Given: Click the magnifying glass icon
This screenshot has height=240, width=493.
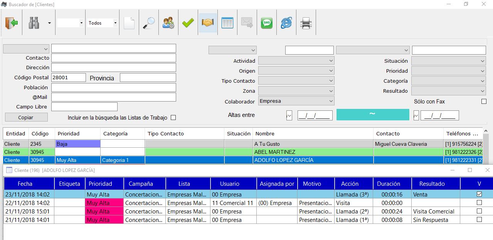Looking at the screenshot, I should pyautogui.click(x=149, y=23).
